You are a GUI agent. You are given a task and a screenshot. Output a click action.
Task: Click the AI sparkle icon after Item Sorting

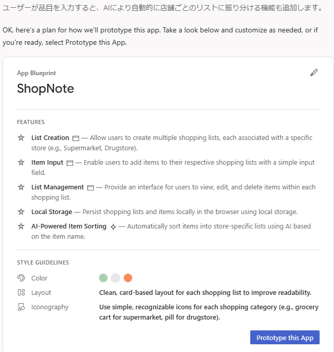(113, 227)
